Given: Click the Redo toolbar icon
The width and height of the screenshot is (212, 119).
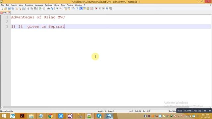Looking at the screenshot, I should click(44, 8).
